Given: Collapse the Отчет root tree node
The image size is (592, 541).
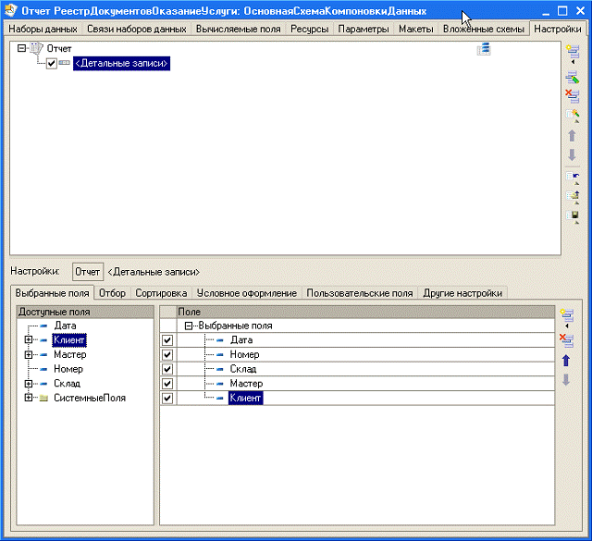Looking at the screenshot, I should tap(22, 49).
